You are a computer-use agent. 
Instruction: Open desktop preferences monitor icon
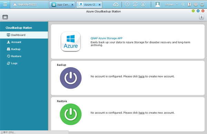click(202, 4)
